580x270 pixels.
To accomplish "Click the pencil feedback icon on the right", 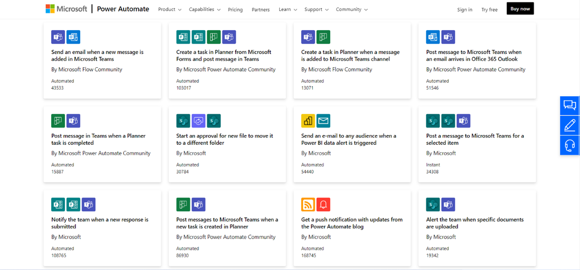I will tap(570, 125).
